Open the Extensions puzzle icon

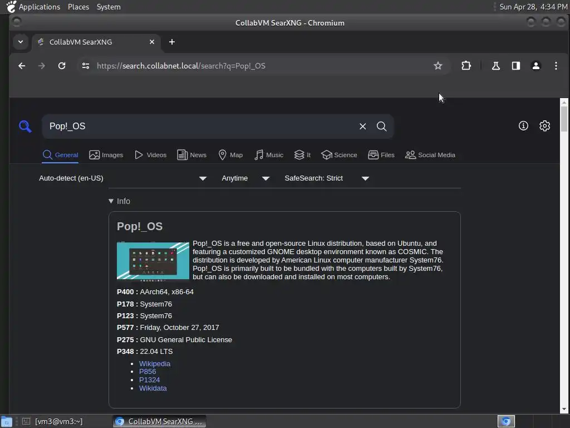click(466, 66)
